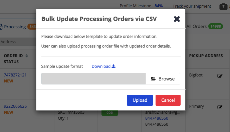Close the Bulk Update dialog with X

pyautogui.click(x=177, y=19)
